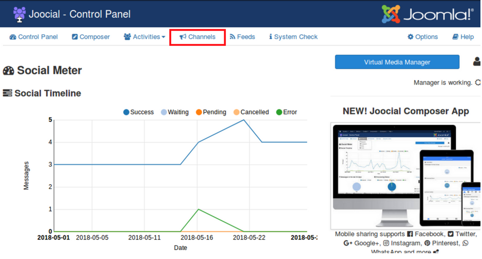Click the 2018-05-16 date axis label

tap(197, 238)
